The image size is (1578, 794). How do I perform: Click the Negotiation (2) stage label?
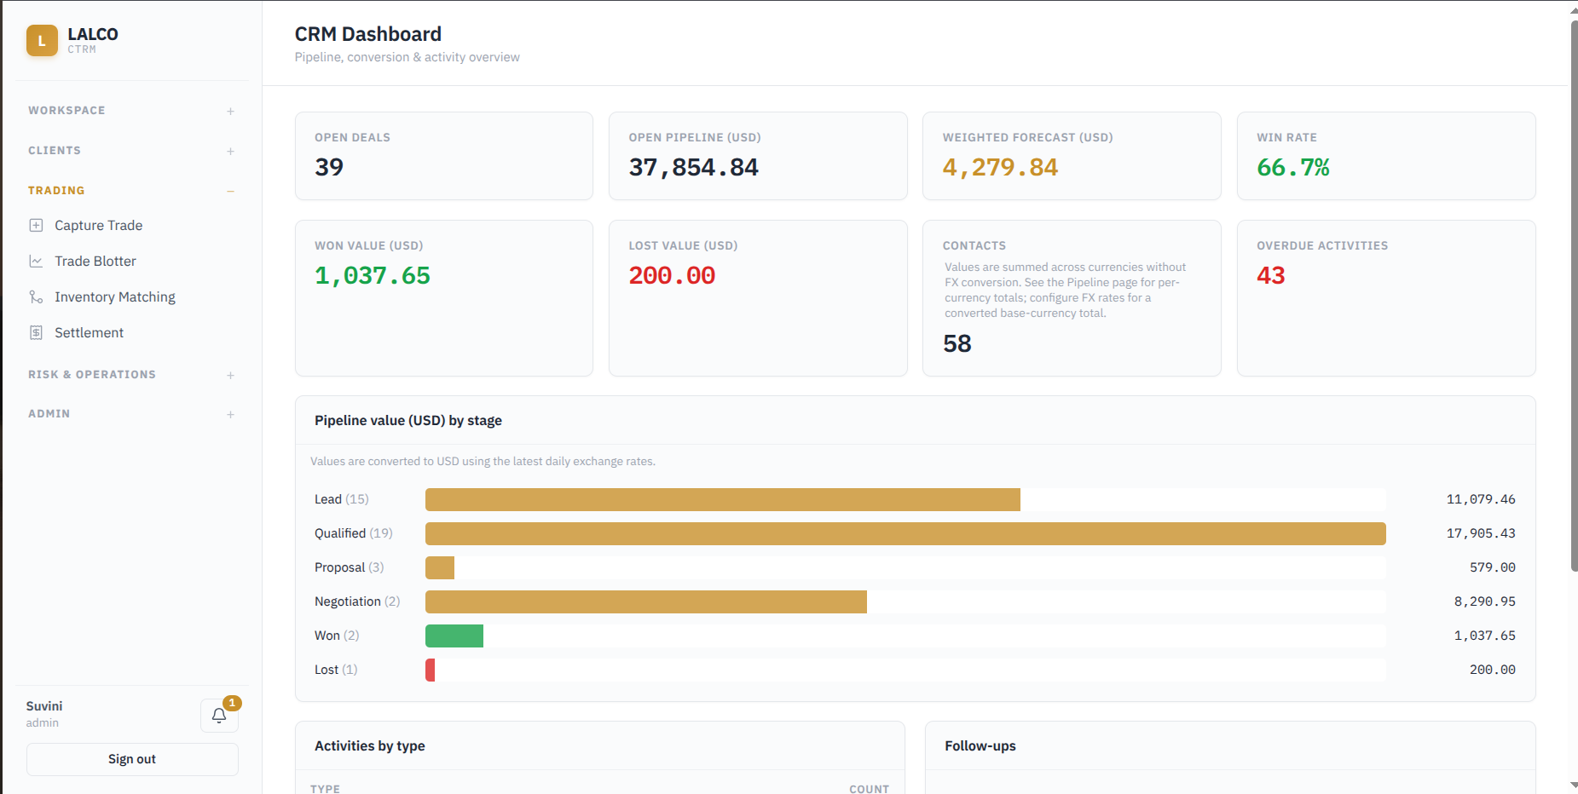[x=357, y=601]
